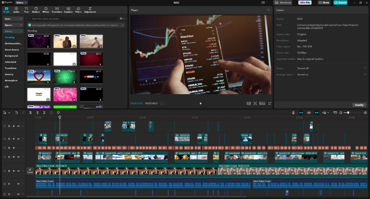The image size is (370, 199).
Task: Toggle linkage button in timeline toolbar
Action: pyautogui.click(x=317, y=113)
